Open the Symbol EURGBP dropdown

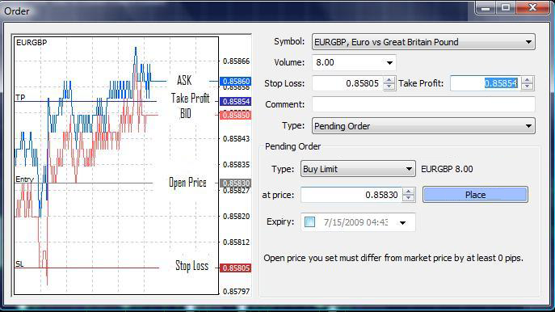coord(423,42)
